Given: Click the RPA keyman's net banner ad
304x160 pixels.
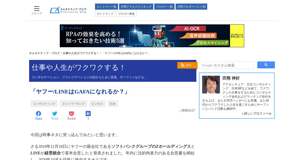Looking at the screenshot, I should pyautogui.click(x=152, y=36).
